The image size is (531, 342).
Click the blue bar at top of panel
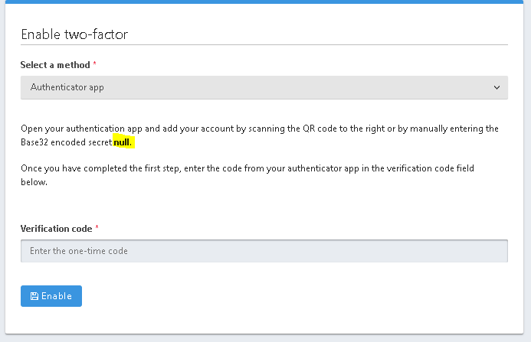point(265,2)
